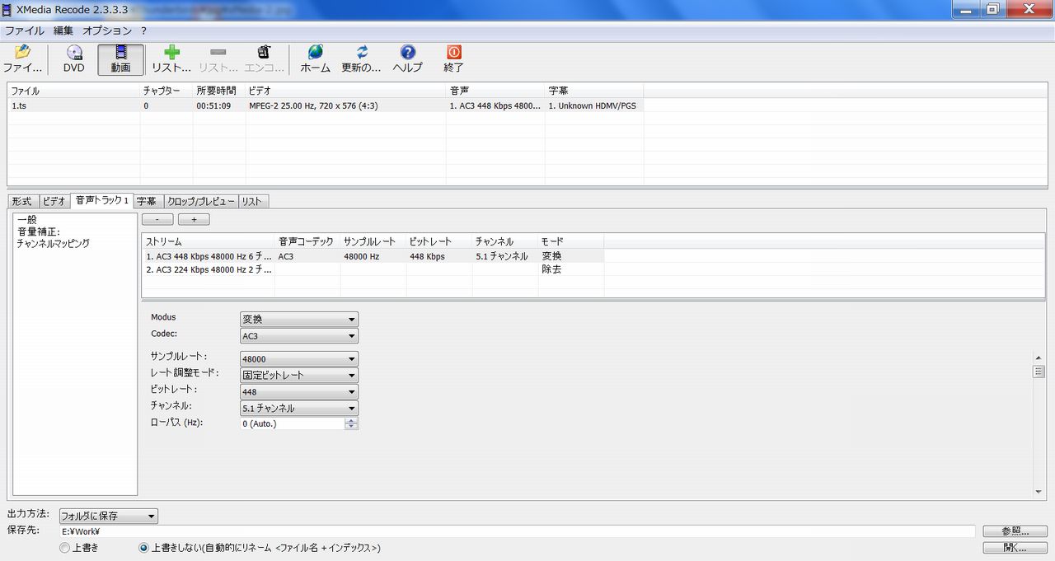Click the 除去 mode cell of stream 2
This screenshot has height=561, width=1055.
pyautogui.click(x=570, y=269)
